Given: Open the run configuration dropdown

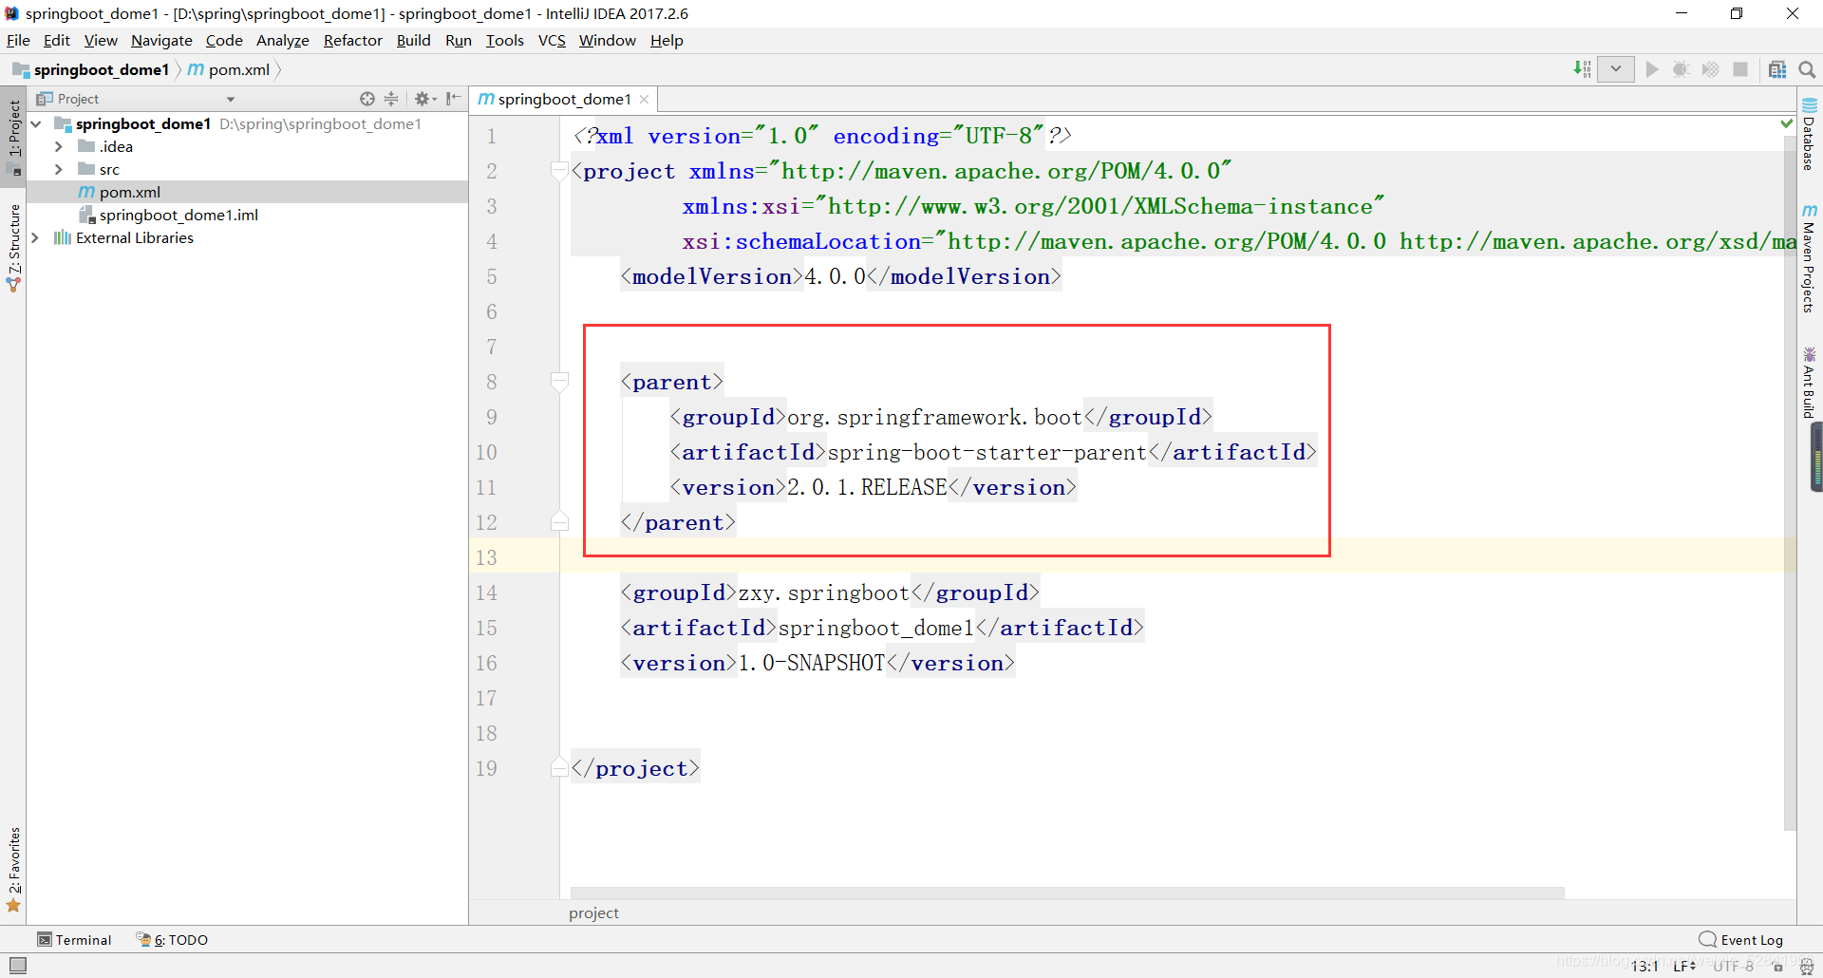Looking at the screenshot, I should (x=1616, y=69).
